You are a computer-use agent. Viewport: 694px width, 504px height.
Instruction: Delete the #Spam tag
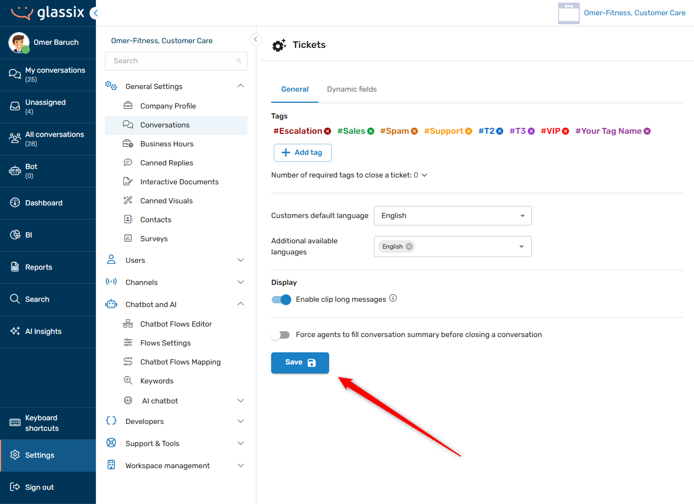414,131
